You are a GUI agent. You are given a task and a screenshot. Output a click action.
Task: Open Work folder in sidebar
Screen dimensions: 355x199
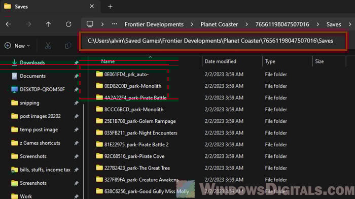(26, 196)
